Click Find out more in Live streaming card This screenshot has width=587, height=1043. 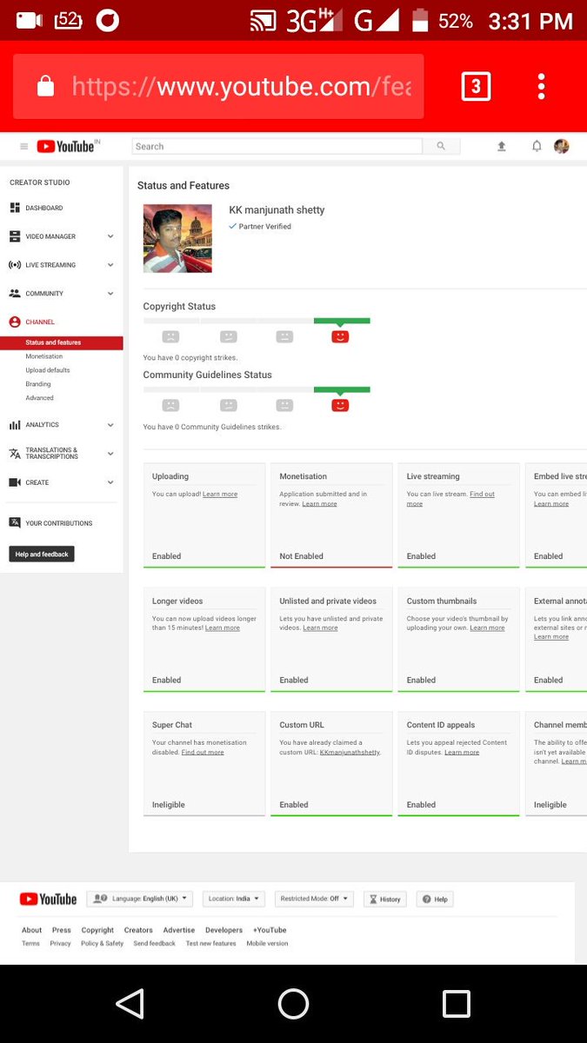450,499
